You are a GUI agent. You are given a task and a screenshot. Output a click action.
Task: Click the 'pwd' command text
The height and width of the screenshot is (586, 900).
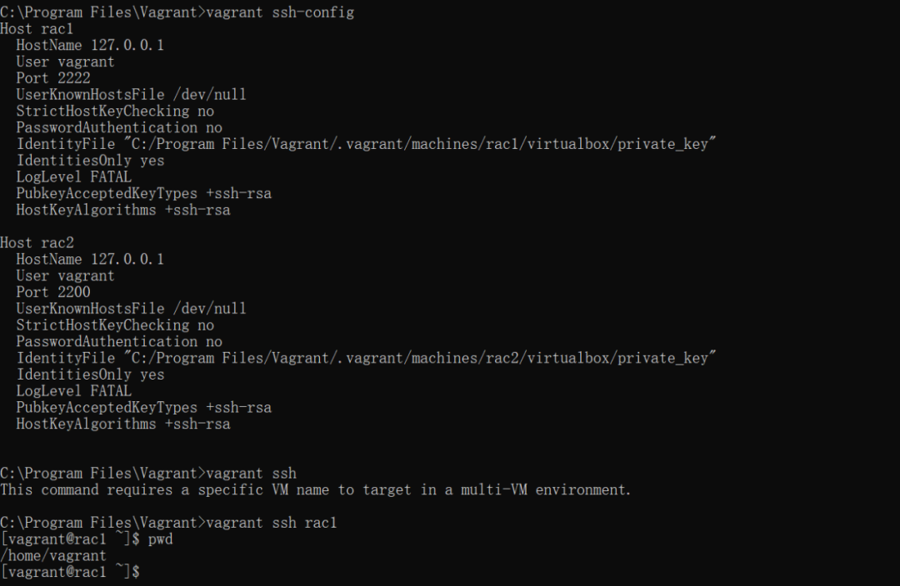tap(160, 539)
